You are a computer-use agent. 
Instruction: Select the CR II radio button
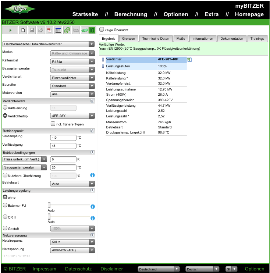point(5,217)
